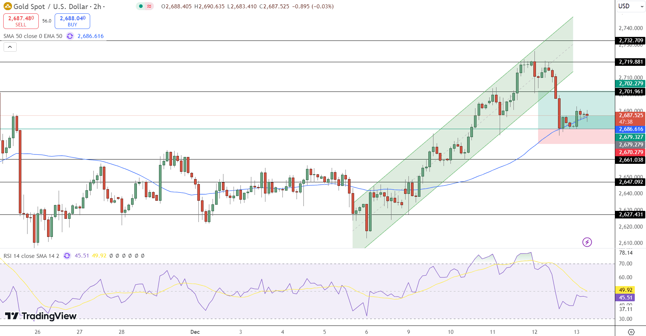Click the 2,661.038 price level label
Image resolution: width=646 pixels, height=336 pixels.
pyautogui.click(x=631, y=160)
